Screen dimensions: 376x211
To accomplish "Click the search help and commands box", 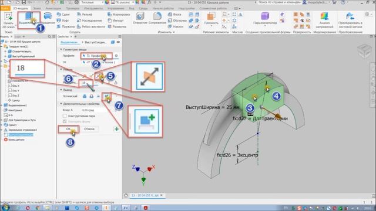I will (x=280, y=2).
